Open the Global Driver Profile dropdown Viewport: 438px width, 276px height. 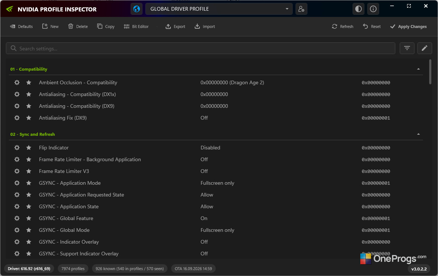click(x=219, y=9)
